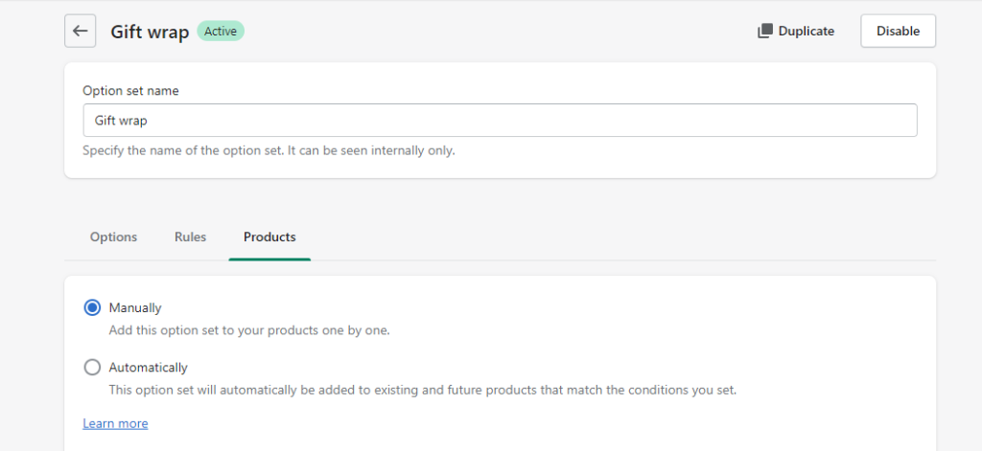Image resolution: width=982 pixels, height=451 pixels.
Task: Click the 'Add this option set' description
Action: (x=249, y=330)
